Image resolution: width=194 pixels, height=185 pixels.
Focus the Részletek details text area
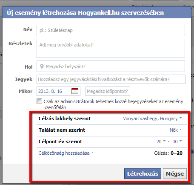click(111, 49)
